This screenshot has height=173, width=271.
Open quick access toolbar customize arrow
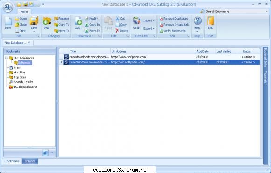pyautogui.click(x=43, y=4)
